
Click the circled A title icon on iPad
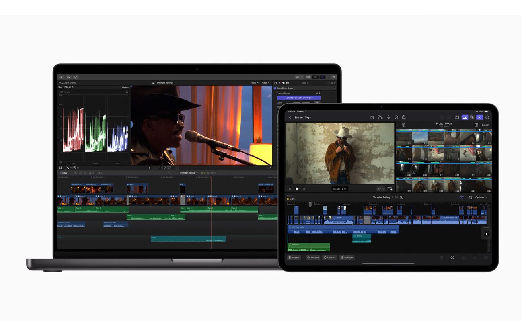click(396, 117)
